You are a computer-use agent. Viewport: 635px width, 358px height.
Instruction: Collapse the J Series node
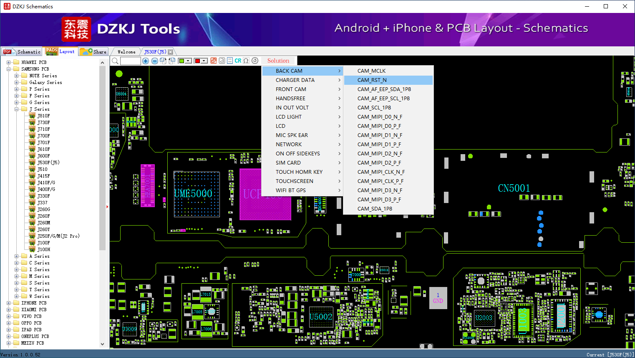coord(16,109)
